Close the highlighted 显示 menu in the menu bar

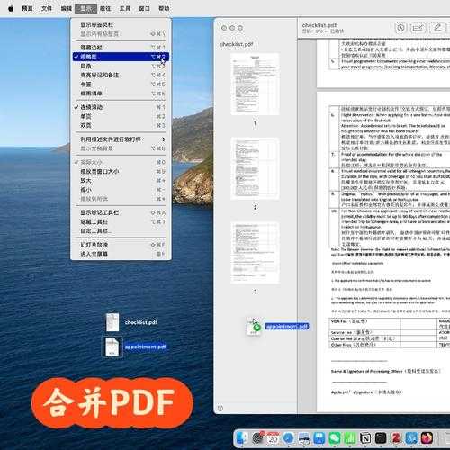pos(85,8)
